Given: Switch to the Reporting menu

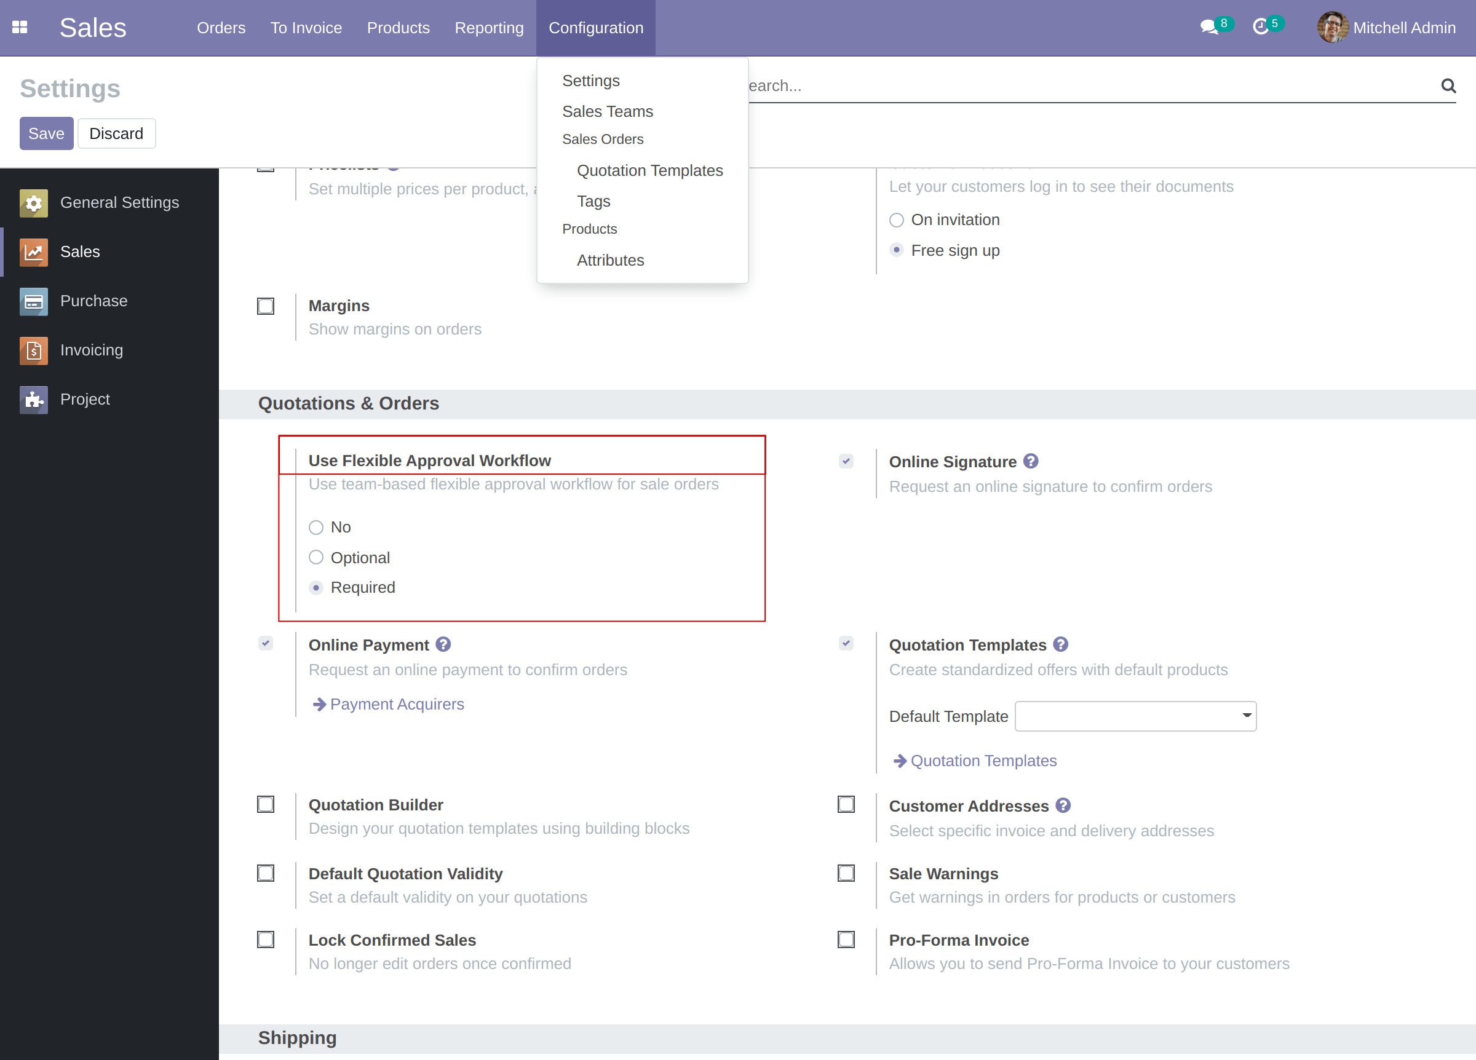Looking at the screenshot, I should click(490, 27).
